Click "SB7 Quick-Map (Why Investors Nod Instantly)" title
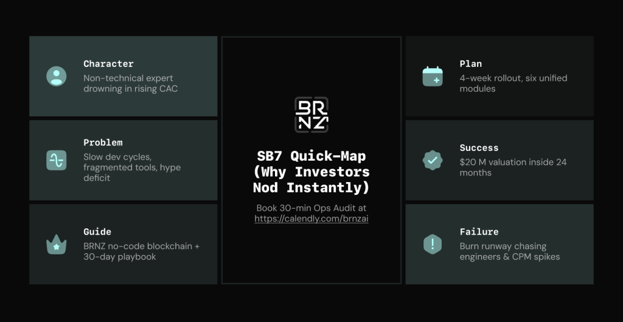This screenshot has height=322, width=623. click(x=311, y=172)
